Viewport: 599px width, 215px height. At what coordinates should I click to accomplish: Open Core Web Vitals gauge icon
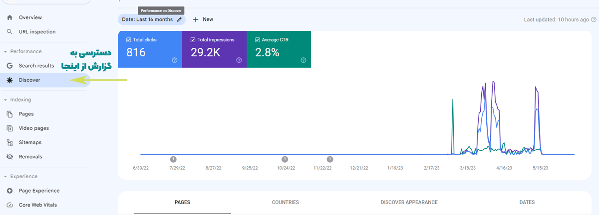tap(9, 205)
